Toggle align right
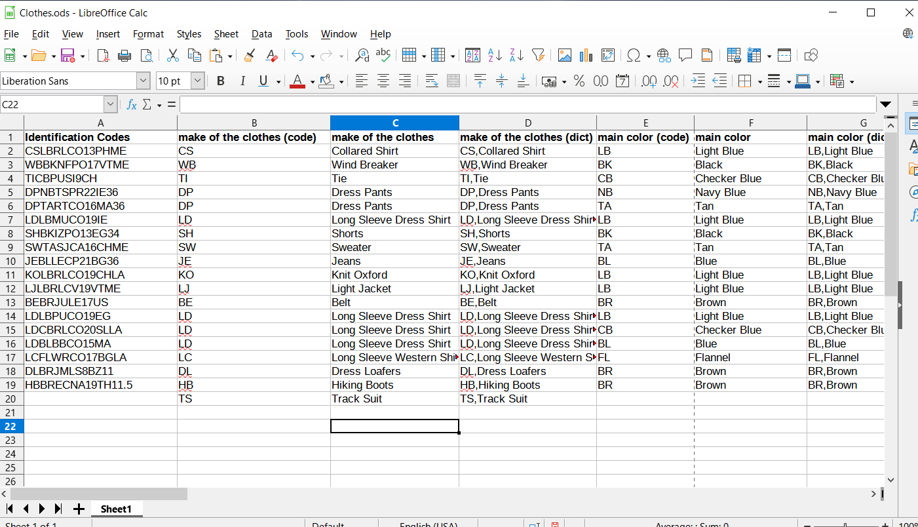This screenshot has height=527, width=918. click(405, 81)
